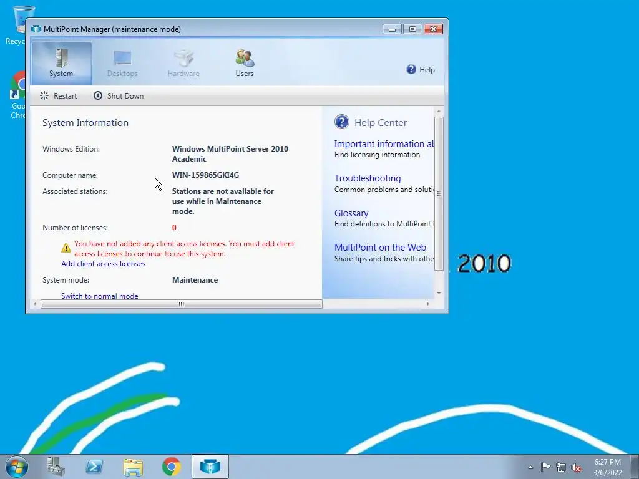Screen dimensions: 639x479
Task: Click the Show desktop button at taskbar end
Action: (635, 467)
